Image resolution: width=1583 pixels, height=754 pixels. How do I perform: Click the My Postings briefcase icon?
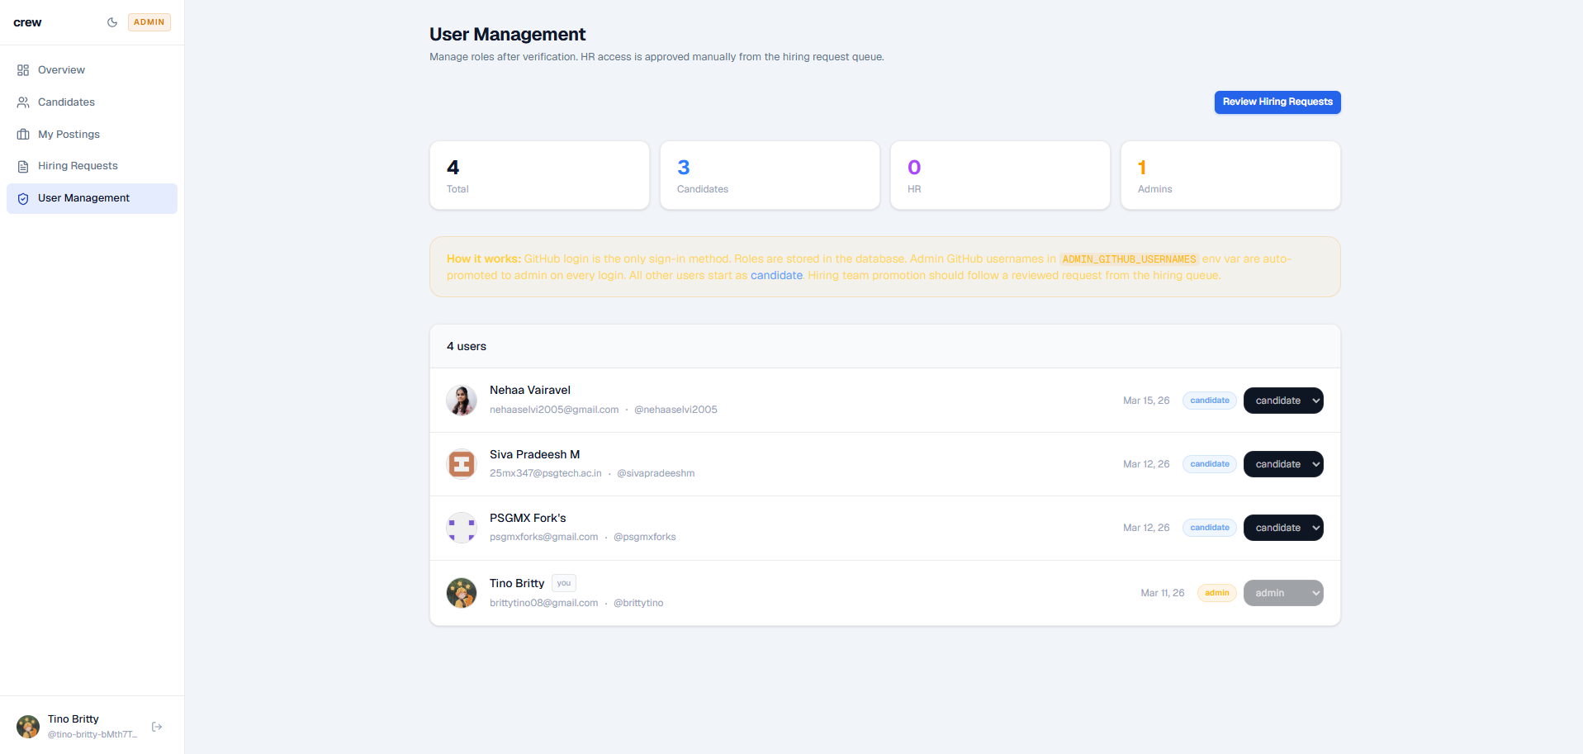23,134
